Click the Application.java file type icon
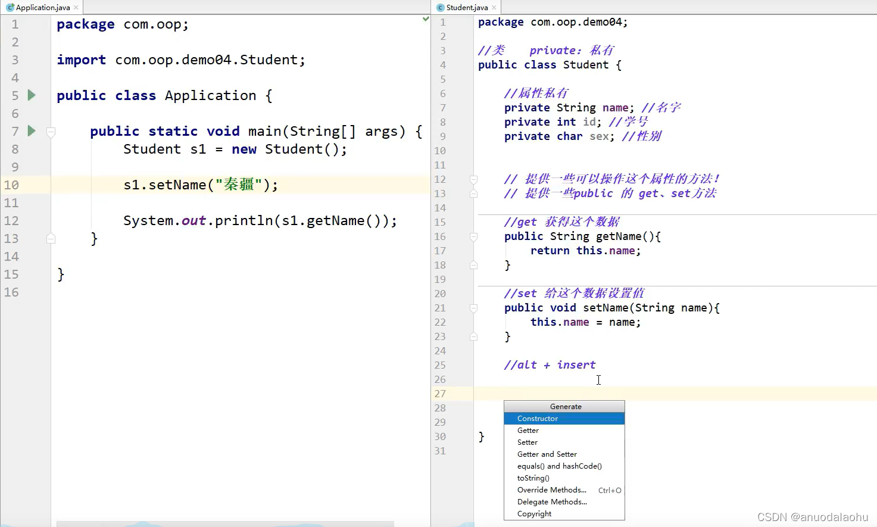The width and height of the screenshot is (877, 527). 10,7
